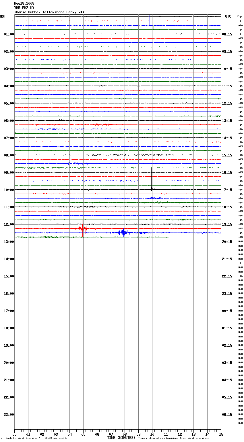This screenshot has height=442, width=244.
Task: Click the MST time zone label
Action: pos(3,16)
